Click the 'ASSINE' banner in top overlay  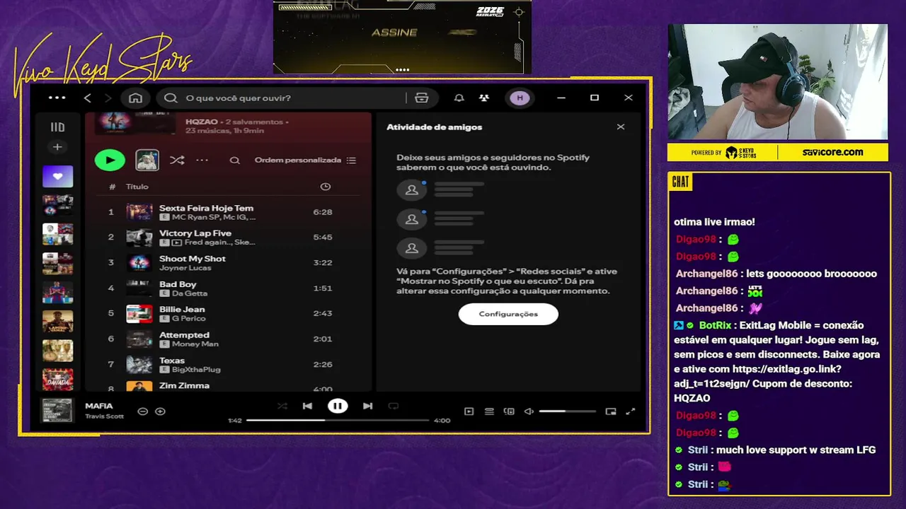click(x=394, y=33)
